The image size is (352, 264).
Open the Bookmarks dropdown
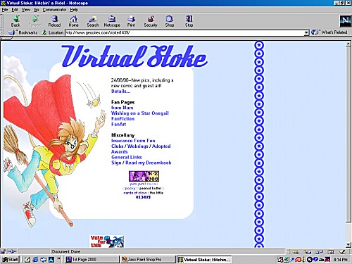coord(23,32)
